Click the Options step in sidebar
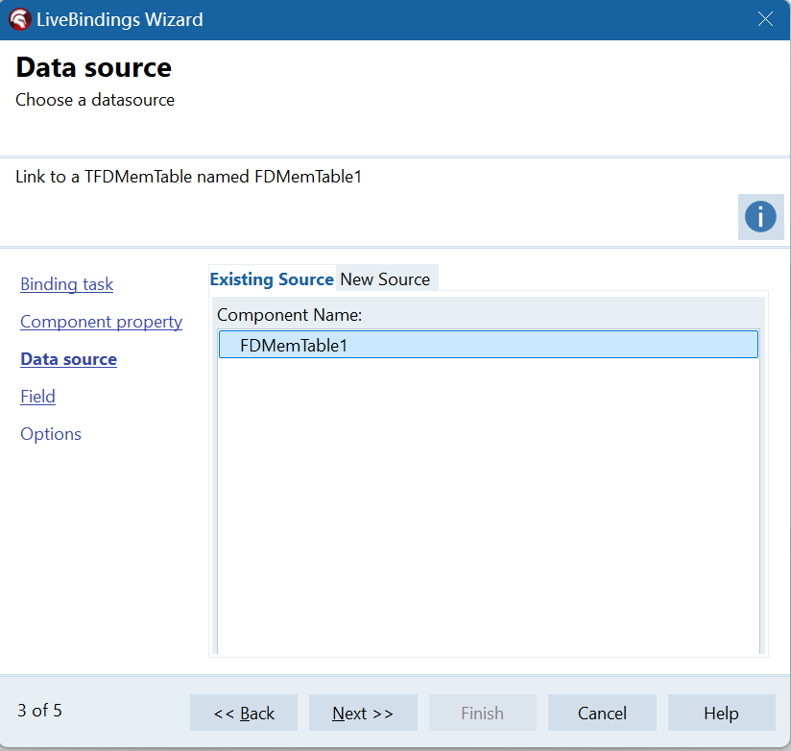Viewport: 791px width, 751px height. [x=51, y=434]
